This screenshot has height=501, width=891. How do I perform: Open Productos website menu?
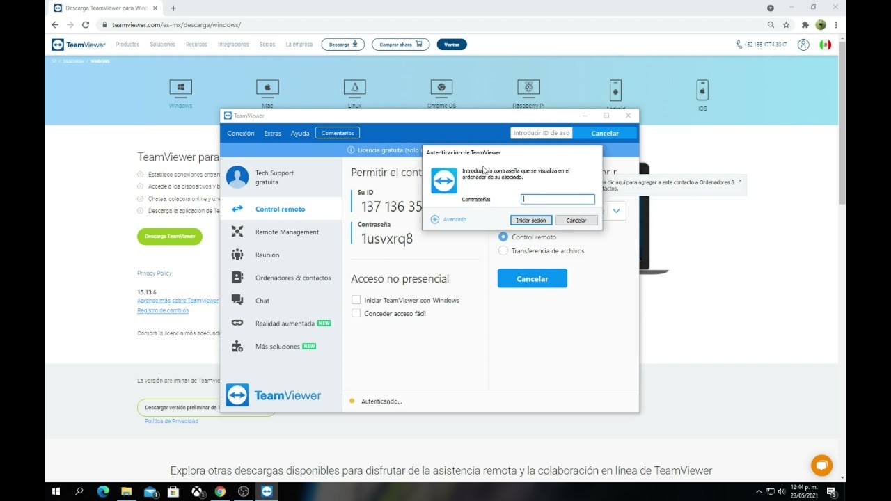point(127,45)
